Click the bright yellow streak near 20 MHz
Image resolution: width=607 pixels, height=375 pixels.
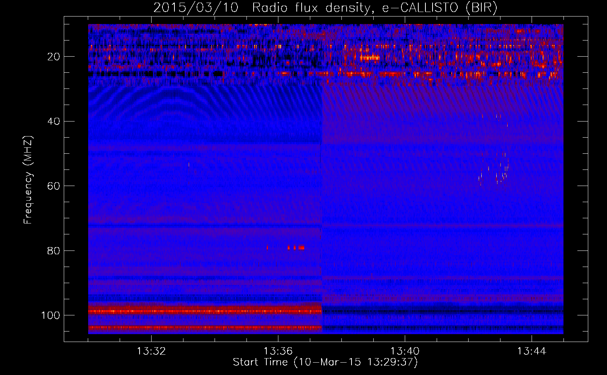370,58
